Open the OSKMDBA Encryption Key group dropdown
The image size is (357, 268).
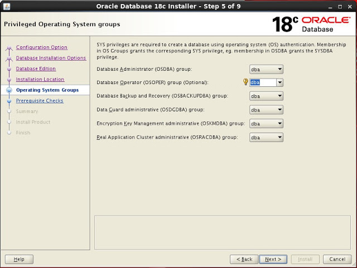click(266, 124)
